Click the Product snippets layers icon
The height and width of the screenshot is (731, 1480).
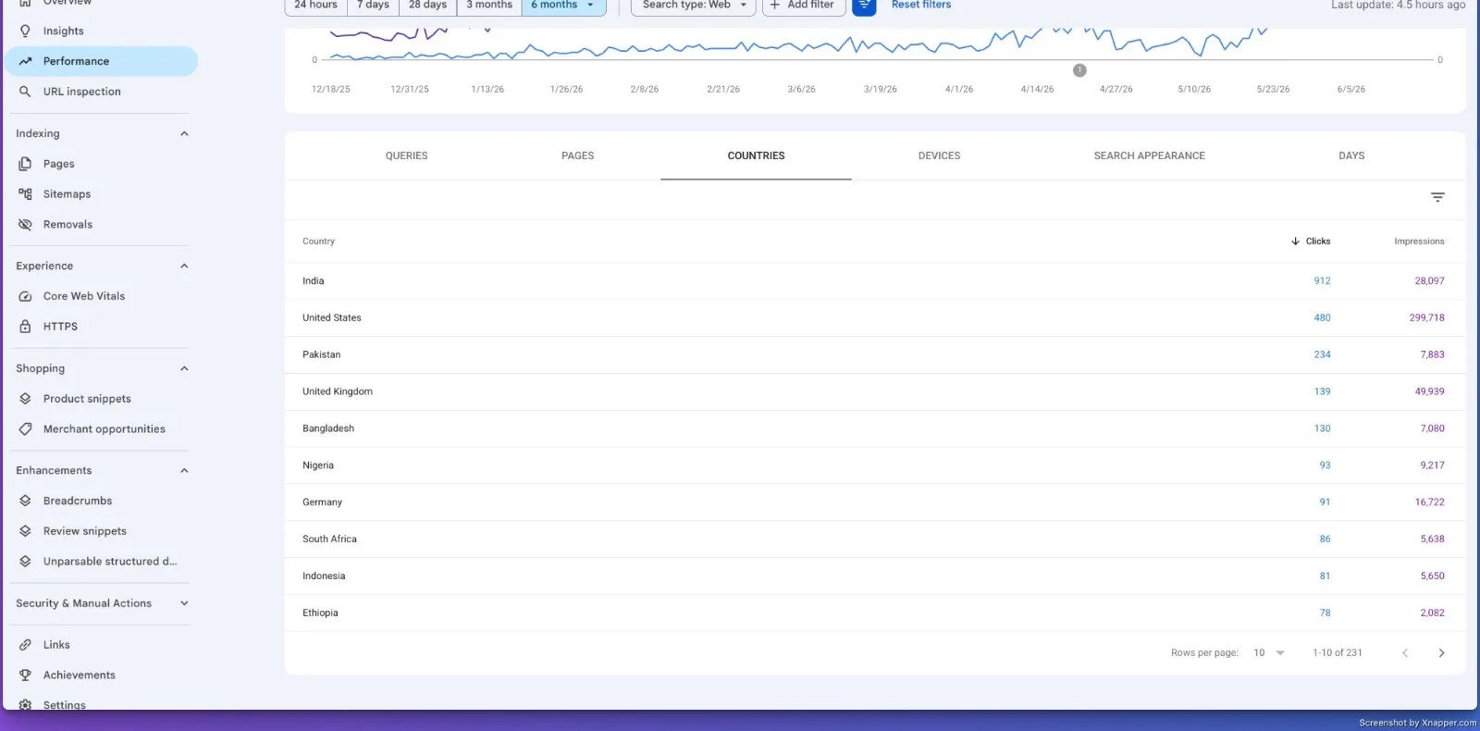pyautogui.click(x=25, y=399)
